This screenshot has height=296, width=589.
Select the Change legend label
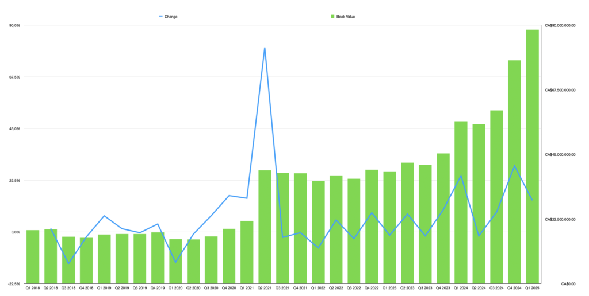tap(171, 17)
